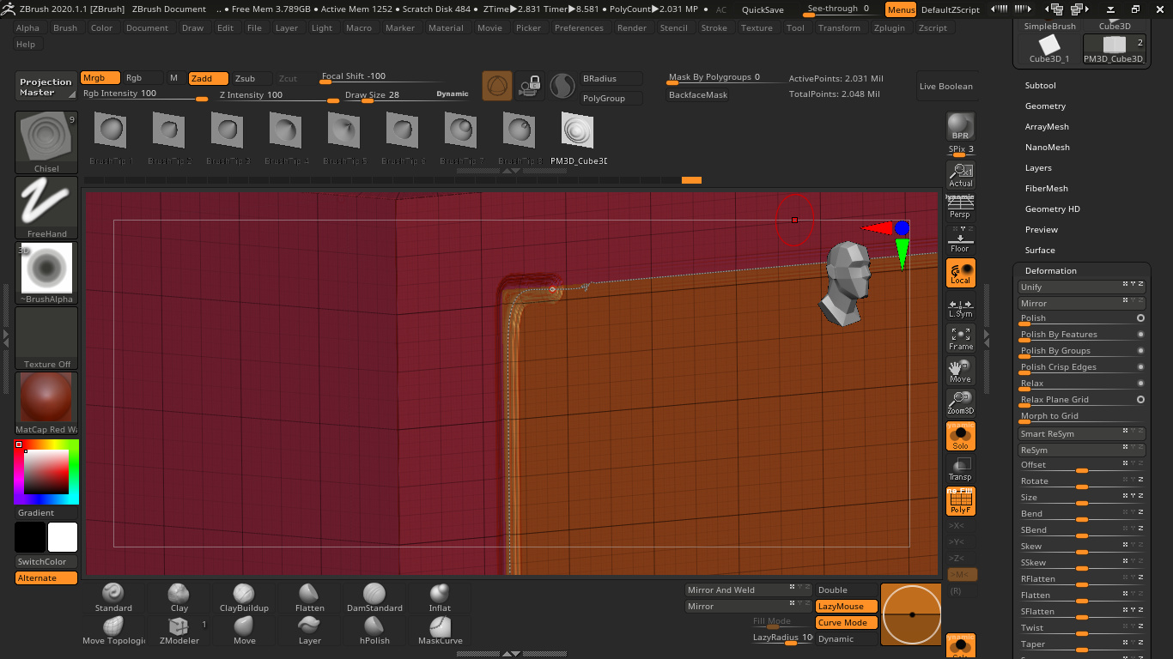Toggle the Alternate color button
Image resolution: width=1173 pixels, height=659 pixels.
[46, 578]
